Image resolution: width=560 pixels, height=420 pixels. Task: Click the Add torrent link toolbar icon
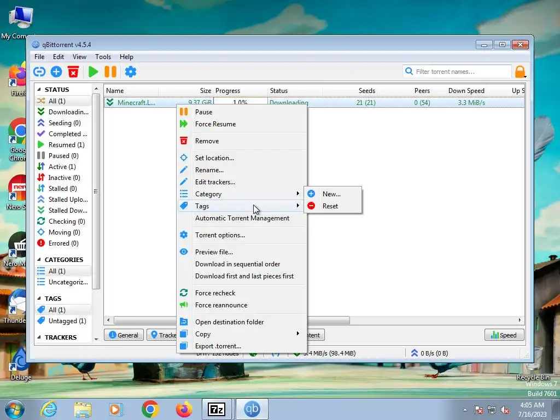(x=39, y=72)
